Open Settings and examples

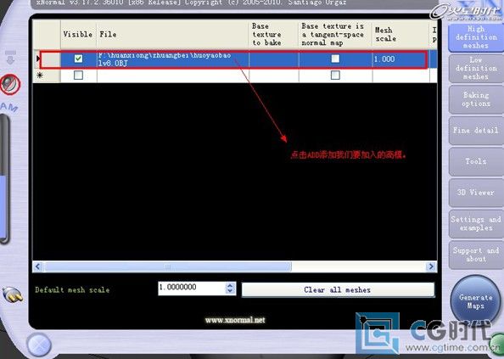[x=476, y=224]
